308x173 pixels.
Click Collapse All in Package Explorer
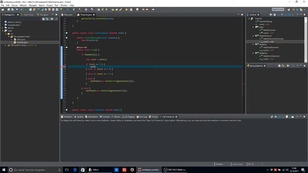[x=43, y=19]
